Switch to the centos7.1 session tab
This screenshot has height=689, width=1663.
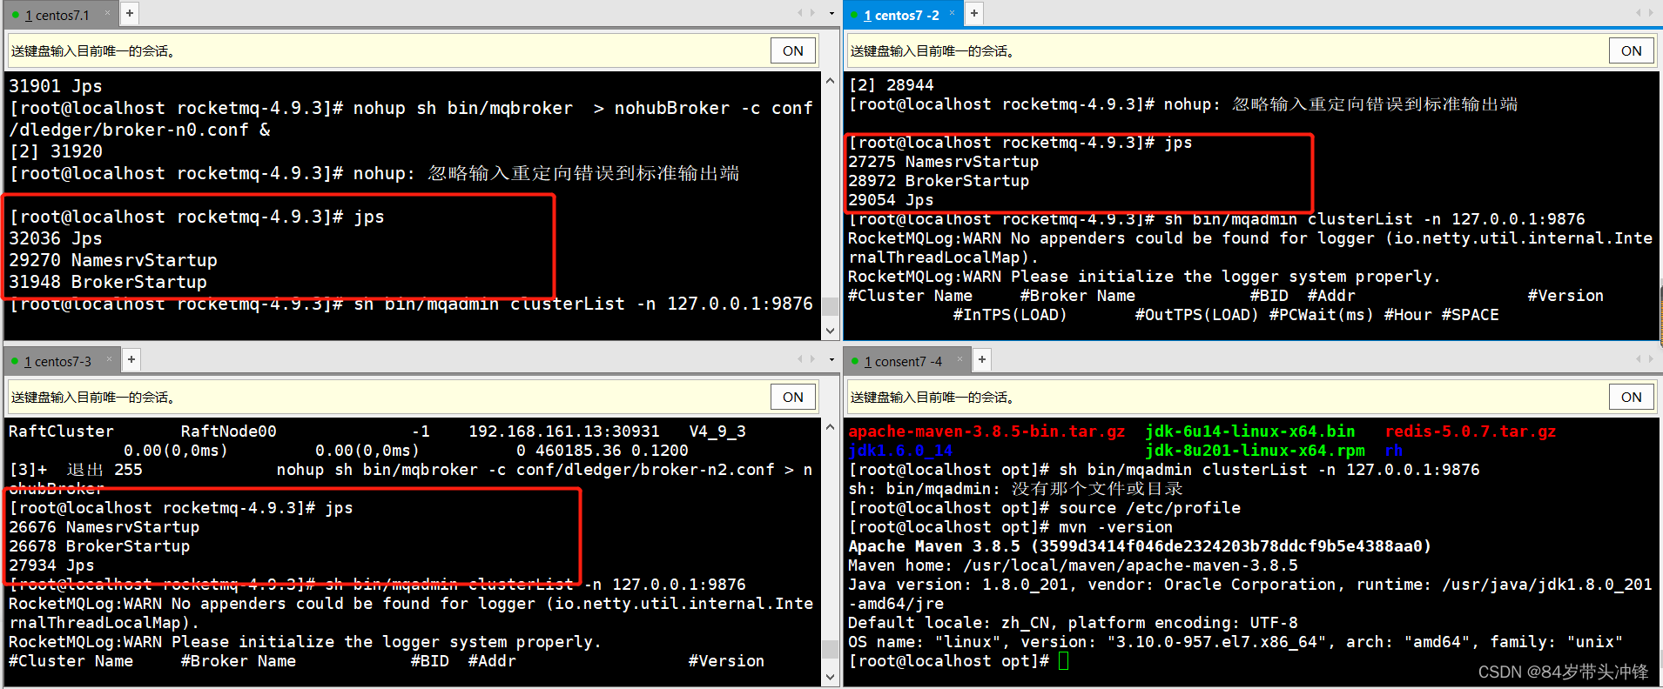[57, 15]
